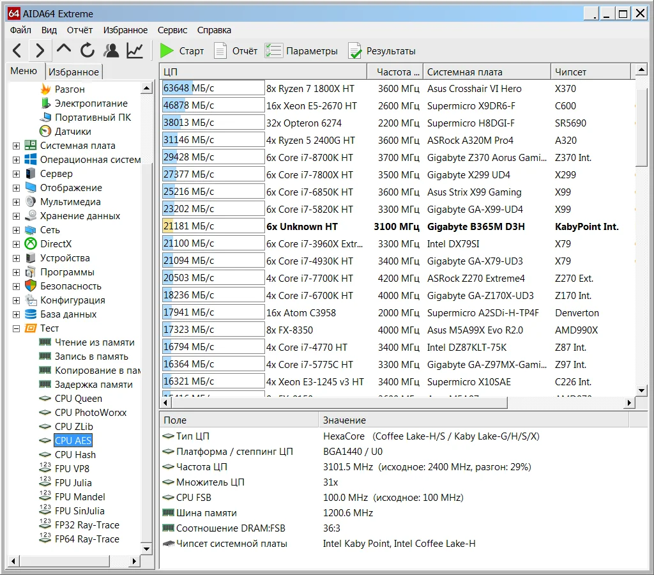Collapse the Тест tree node
The width and height of the screenshot is (654, 575).
pos(16,328)
